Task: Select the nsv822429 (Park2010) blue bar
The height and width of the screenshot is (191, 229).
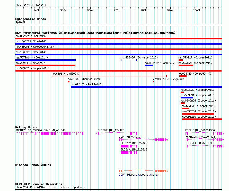Action: [149, 65]
